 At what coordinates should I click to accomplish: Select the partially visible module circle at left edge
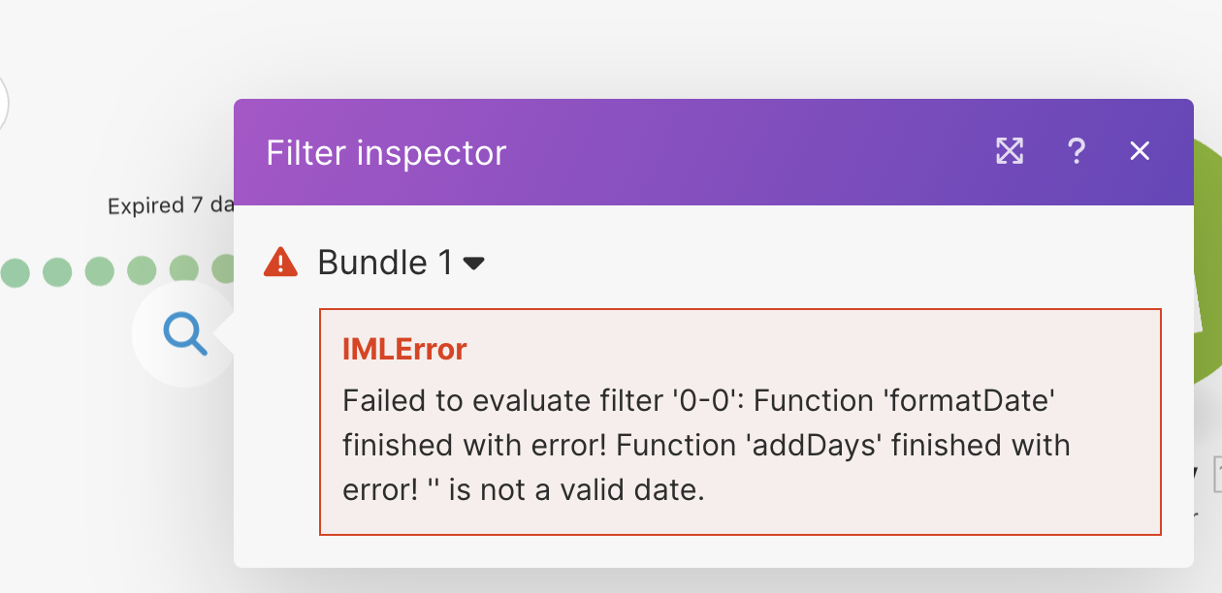click(3, 102)
